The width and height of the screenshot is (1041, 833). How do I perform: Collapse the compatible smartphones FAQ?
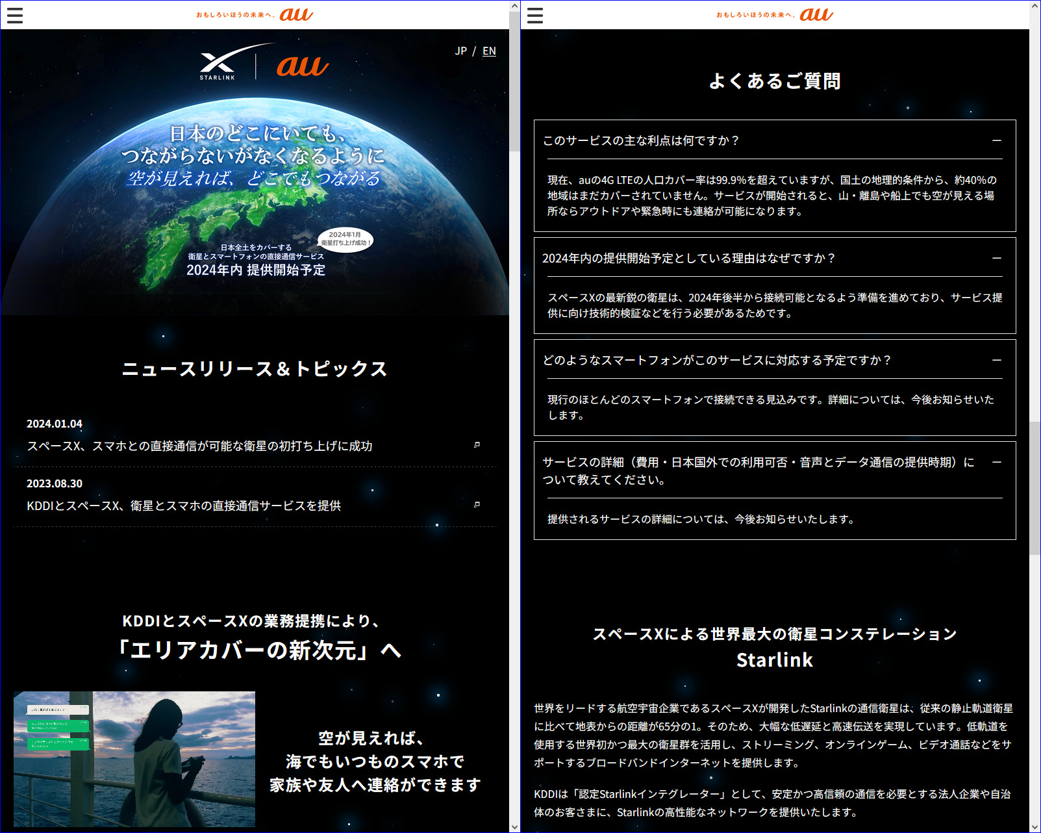click(996, 360)
